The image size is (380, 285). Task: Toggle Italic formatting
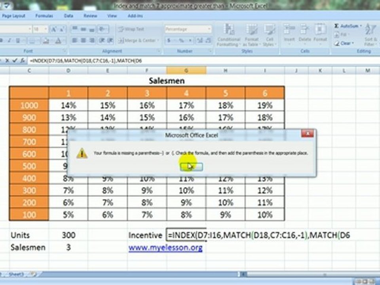[x=9, y=40]
